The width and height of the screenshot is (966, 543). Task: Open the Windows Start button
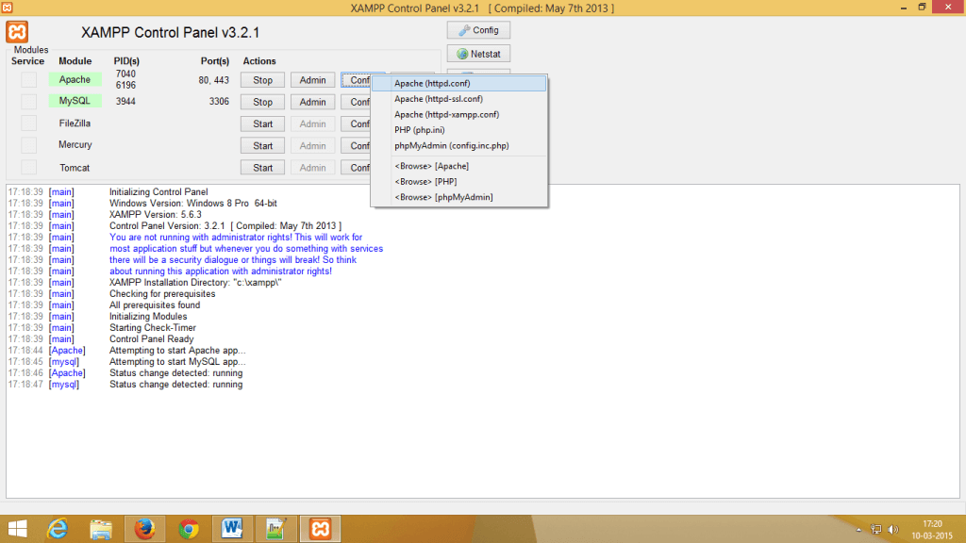tap(17, 529)
